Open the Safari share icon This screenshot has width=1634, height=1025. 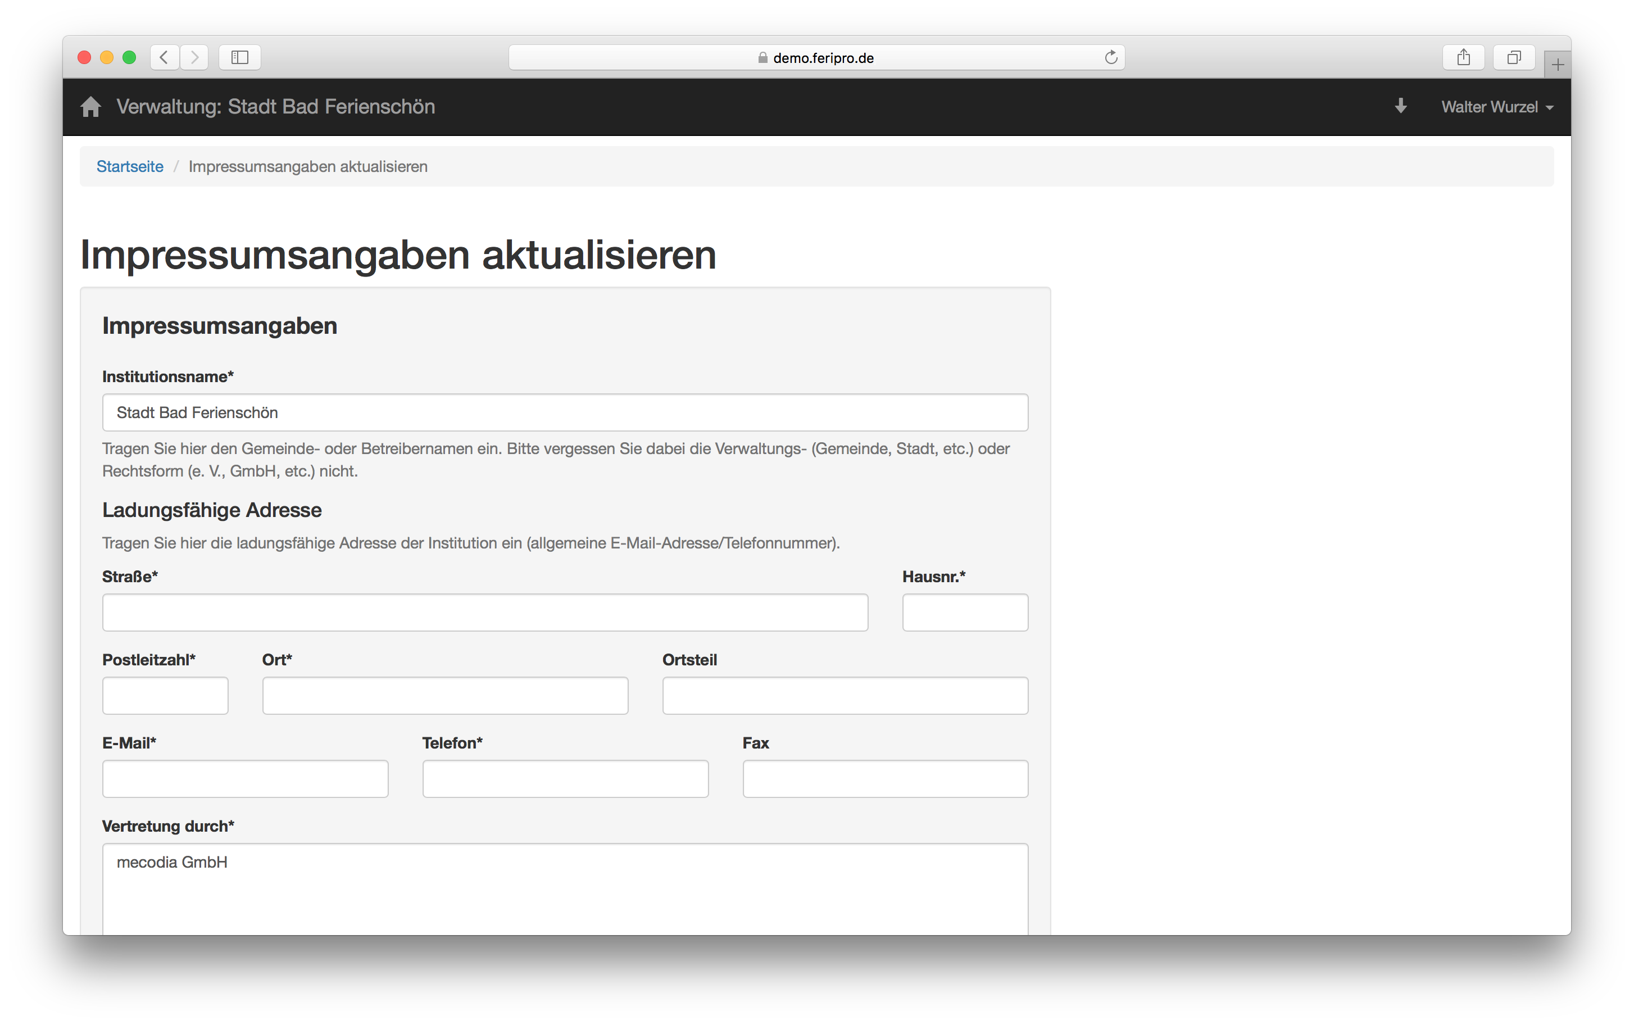point(1463,58)
